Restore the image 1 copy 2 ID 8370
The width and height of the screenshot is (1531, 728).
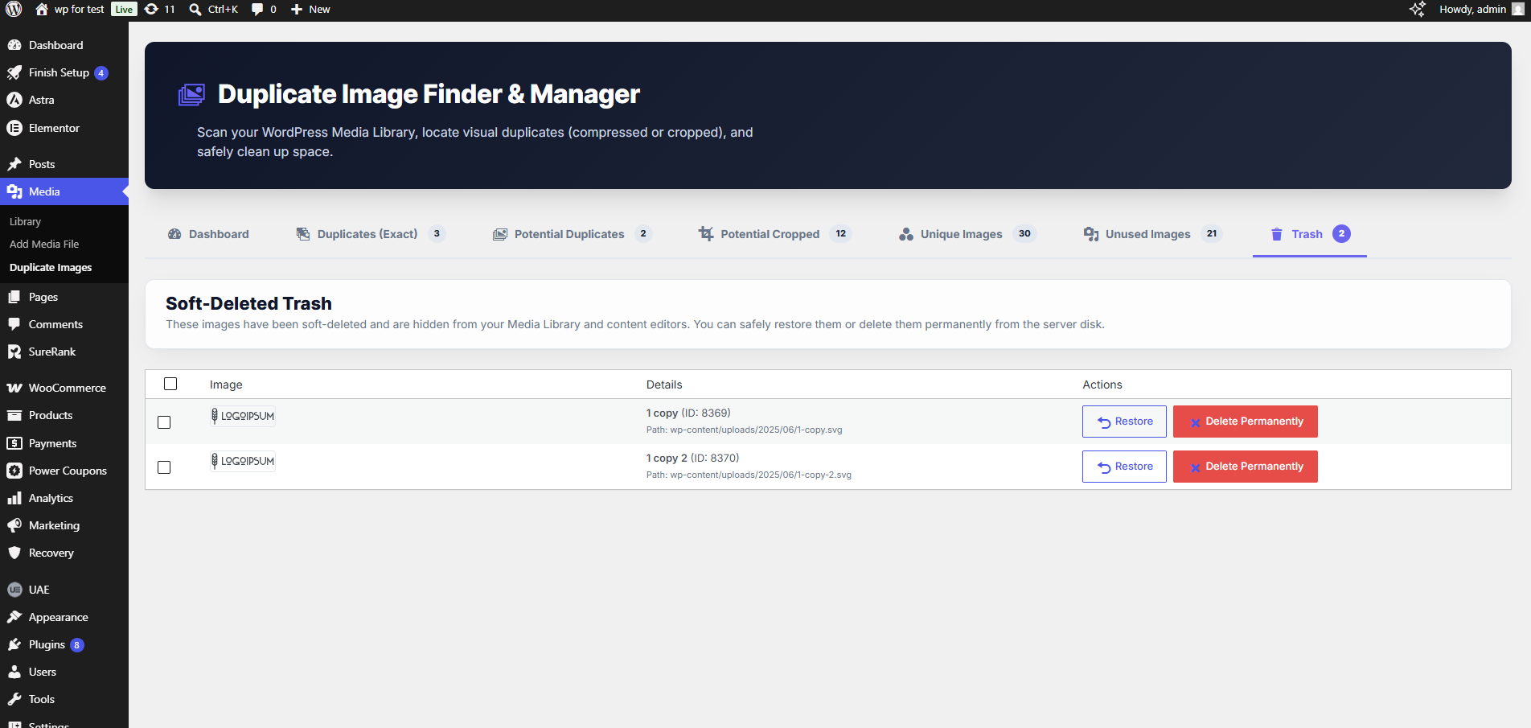(1124, 467)
